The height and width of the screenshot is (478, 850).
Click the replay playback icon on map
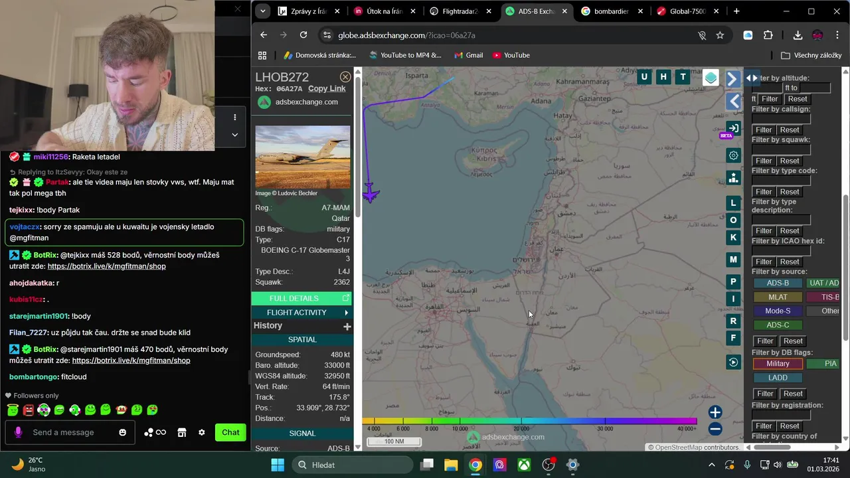click(733, 362)
